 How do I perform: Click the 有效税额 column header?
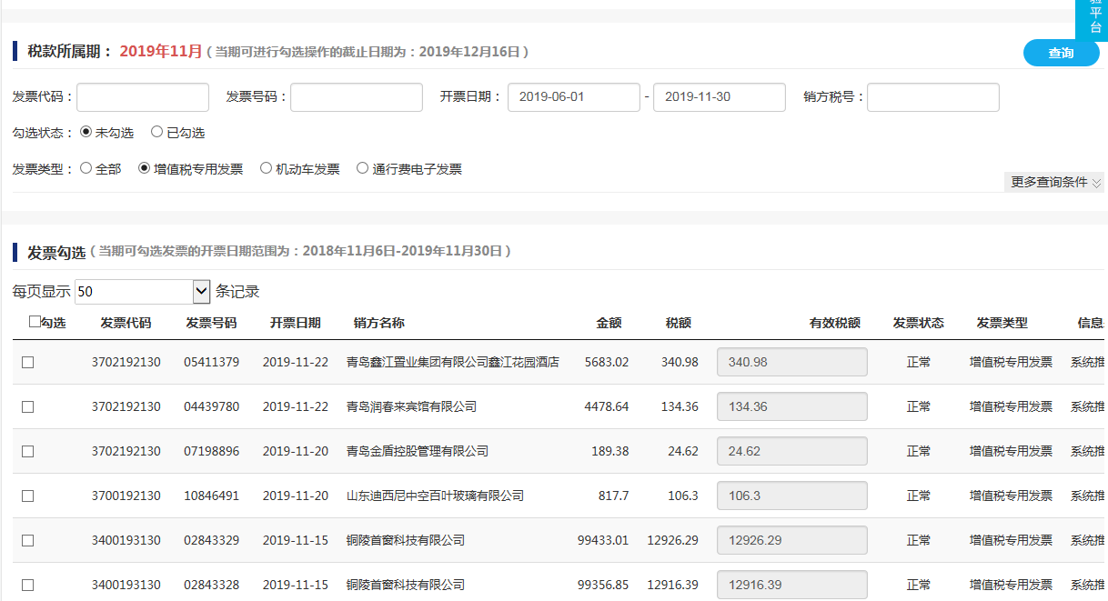point(835,323)
